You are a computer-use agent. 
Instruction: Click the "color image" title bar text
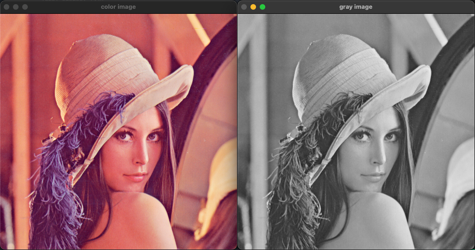pos(118,7)
